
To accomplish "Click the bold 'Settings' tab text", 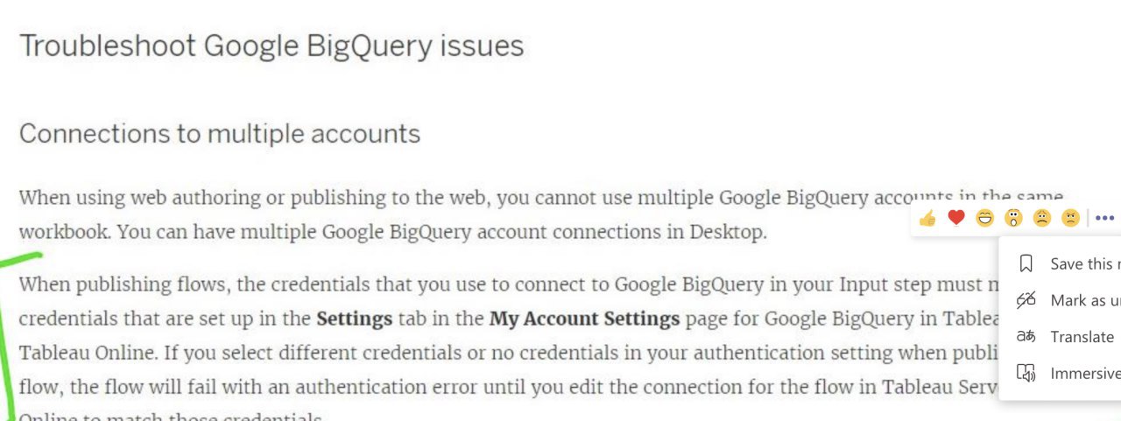I will 354,319.
